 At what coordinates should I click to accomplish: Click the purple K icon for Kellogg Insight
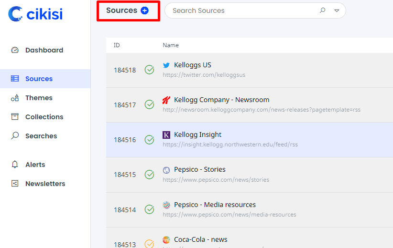click(166, 135)
